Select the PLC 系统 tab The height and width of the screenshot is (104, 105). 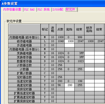pos(44,9)
